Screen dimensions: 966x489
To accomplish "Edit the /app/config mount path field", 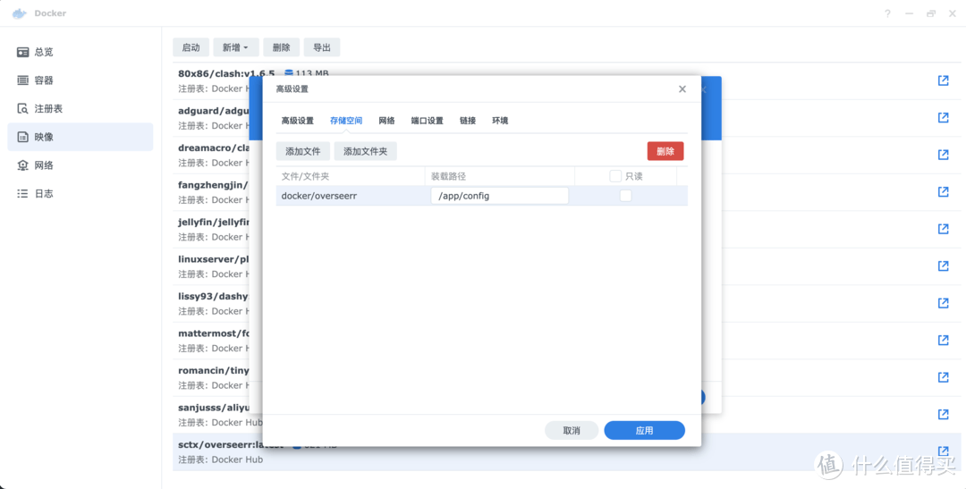I will (500, 196).
